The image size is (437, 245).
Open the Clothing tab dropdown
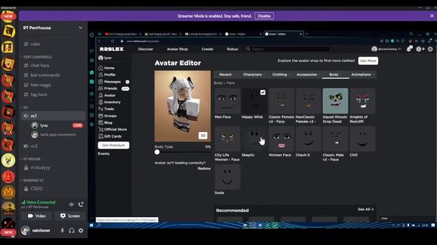[281, 74]
